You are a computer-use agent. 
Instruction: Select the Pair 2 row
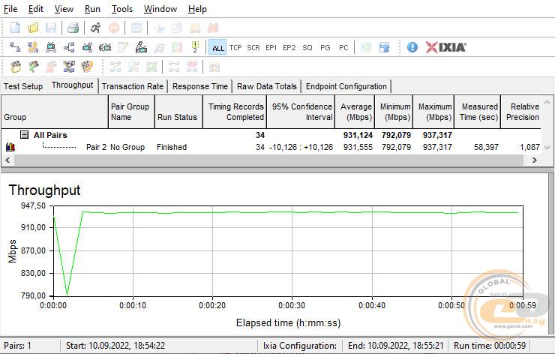point(171,148)
